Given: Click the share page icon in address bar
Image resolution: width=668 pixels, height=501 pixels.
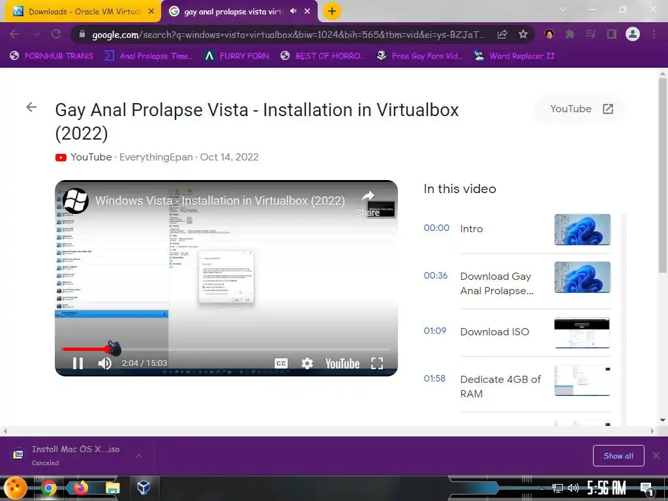Looking at the screenshot, I should pos(502,34).
